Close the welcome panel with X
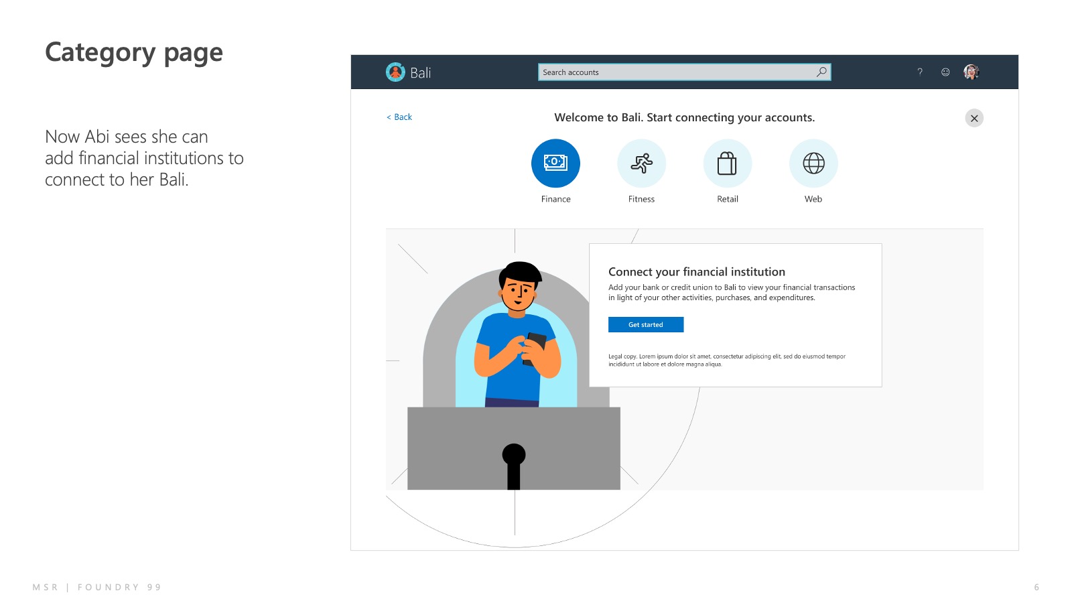 coord(974,119)
